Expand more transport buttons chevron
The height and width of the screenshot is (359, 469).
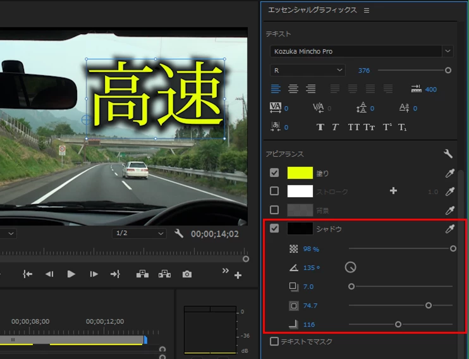225,271
